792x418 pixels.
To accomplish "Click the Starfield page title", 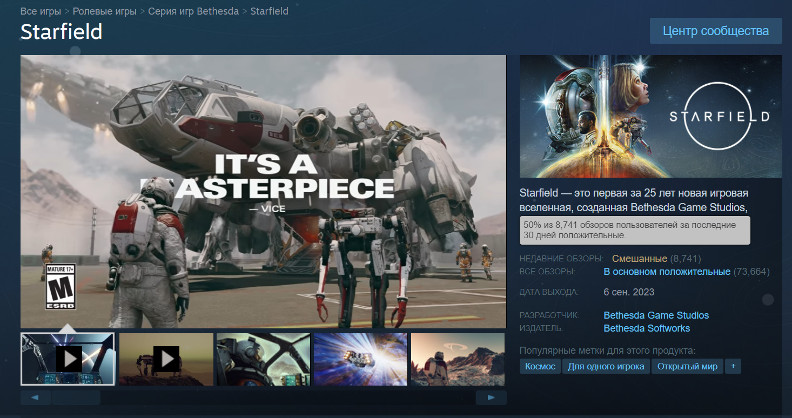I will [62, 31].
